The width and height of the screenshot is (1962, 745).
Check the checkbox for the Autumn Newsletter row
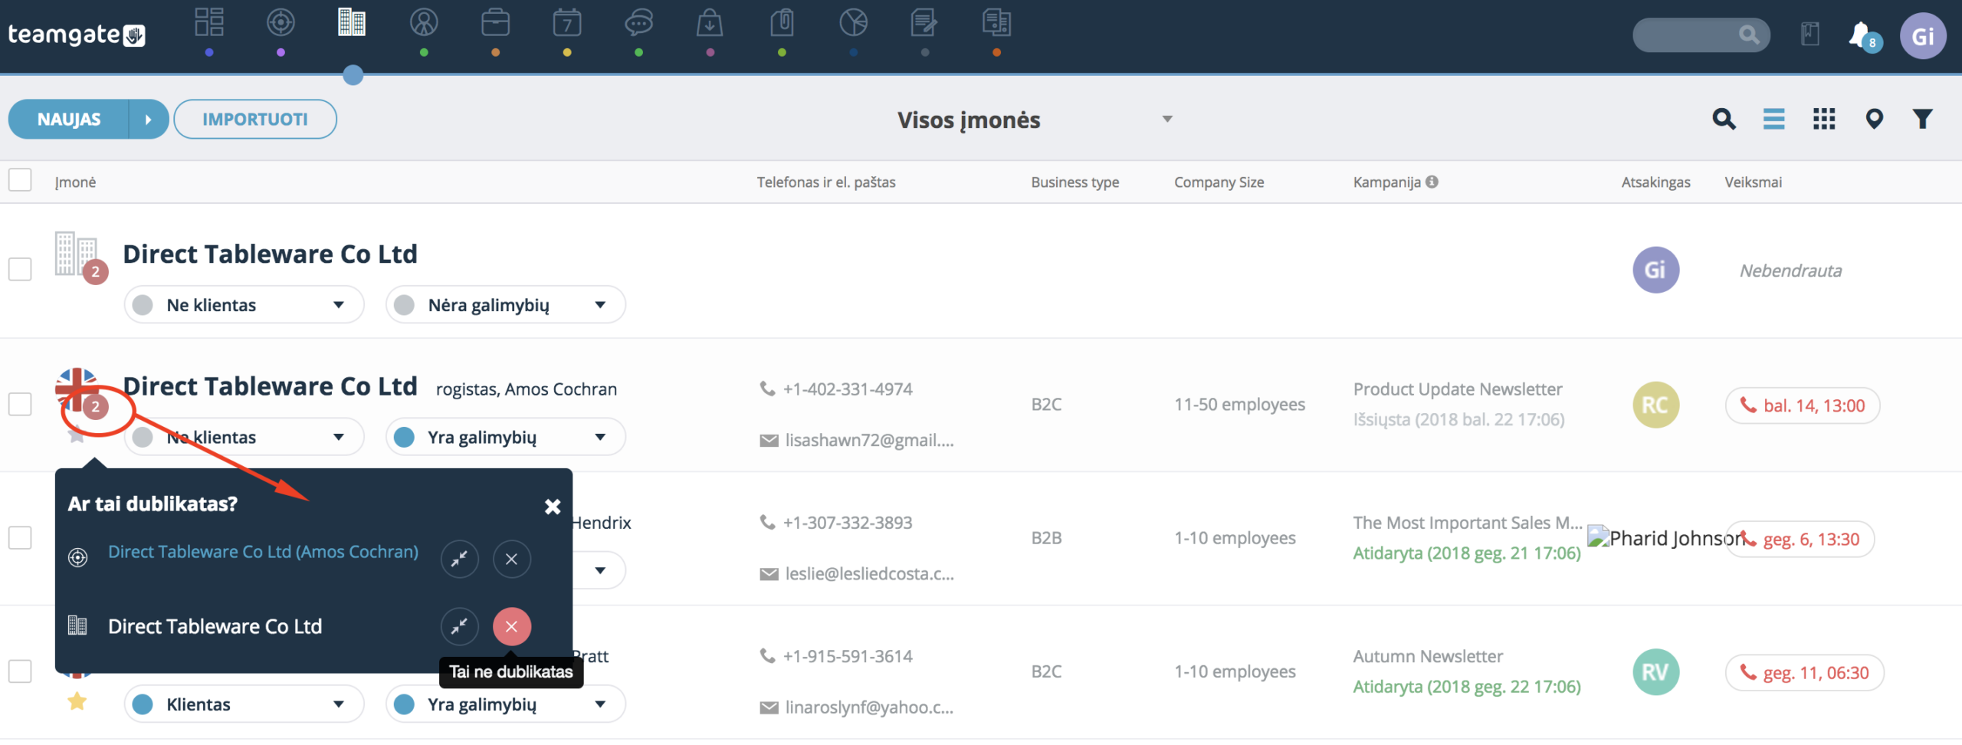20,671
